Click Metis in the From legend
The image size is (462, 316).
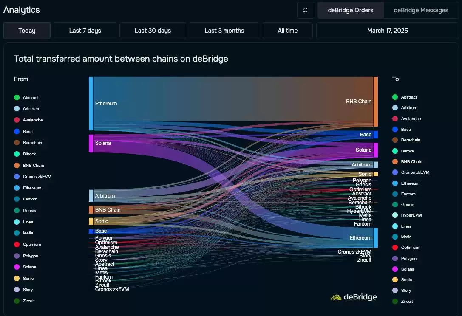click(23, 233)
